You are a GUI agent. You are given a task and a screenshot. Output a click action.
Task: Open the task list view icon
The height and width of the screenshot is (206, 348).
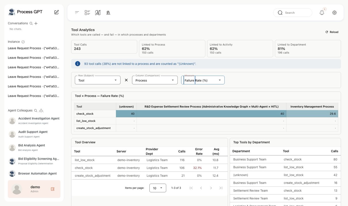[x=87, y=13]
